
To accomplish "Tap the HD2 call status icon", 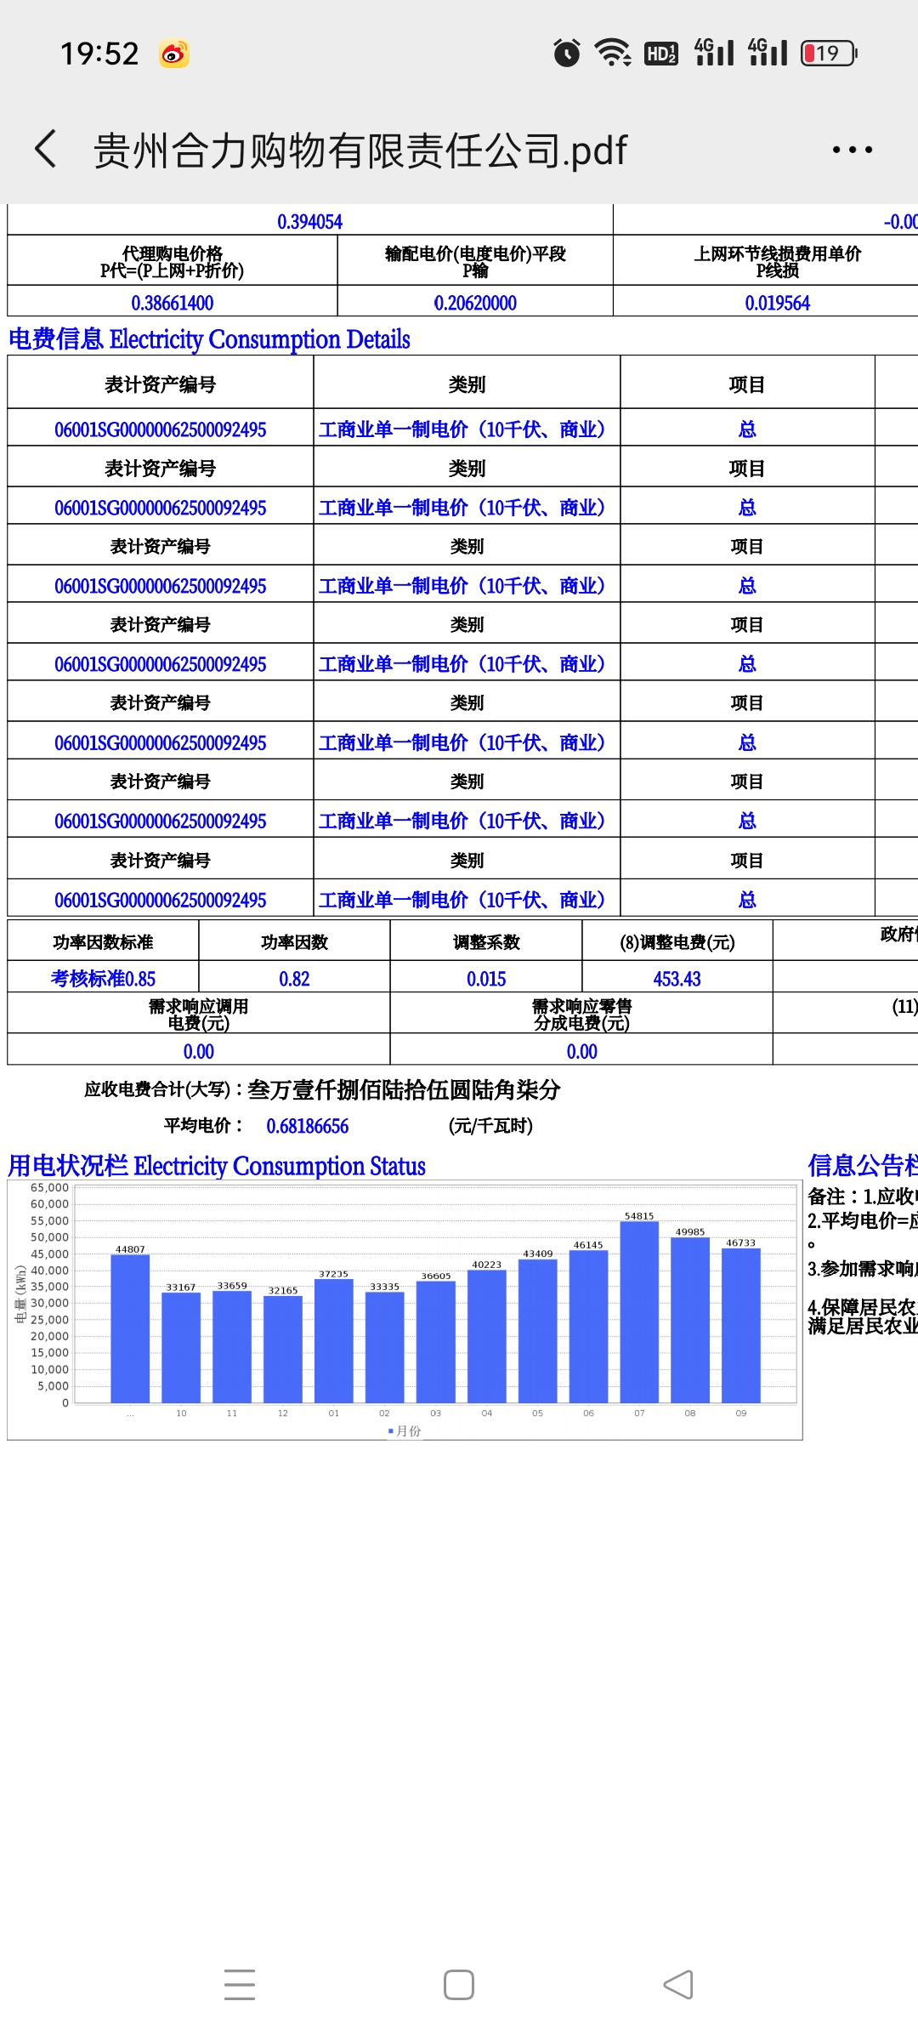I will [x=661, y=54].
